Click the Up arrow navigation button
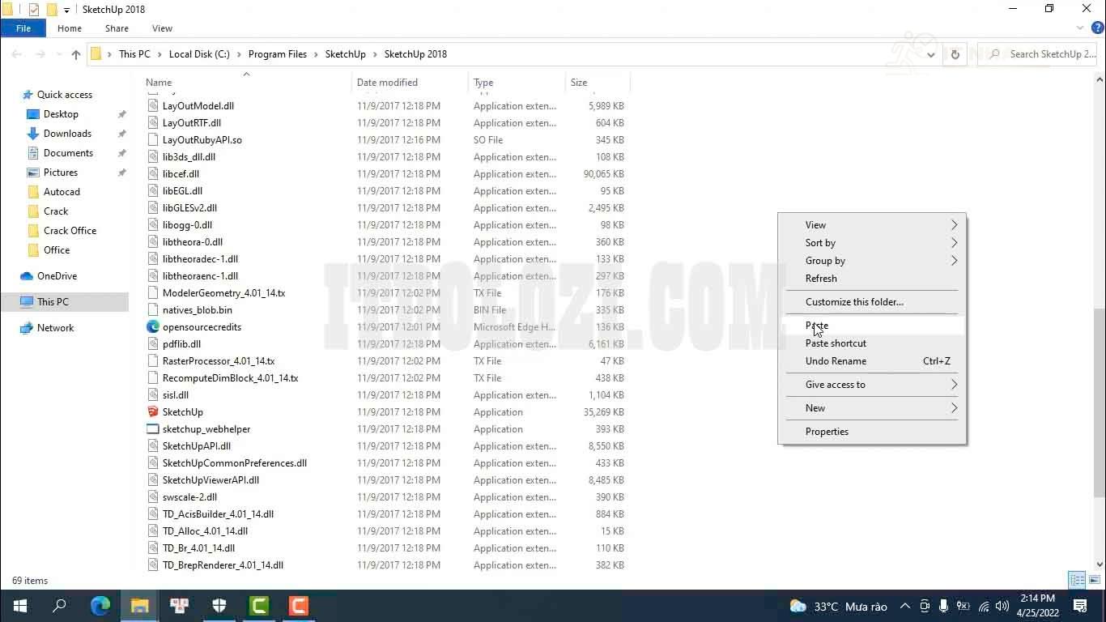Image resolution: width=1106 pixels, height=622 pixels. click(x=76, y=54)
